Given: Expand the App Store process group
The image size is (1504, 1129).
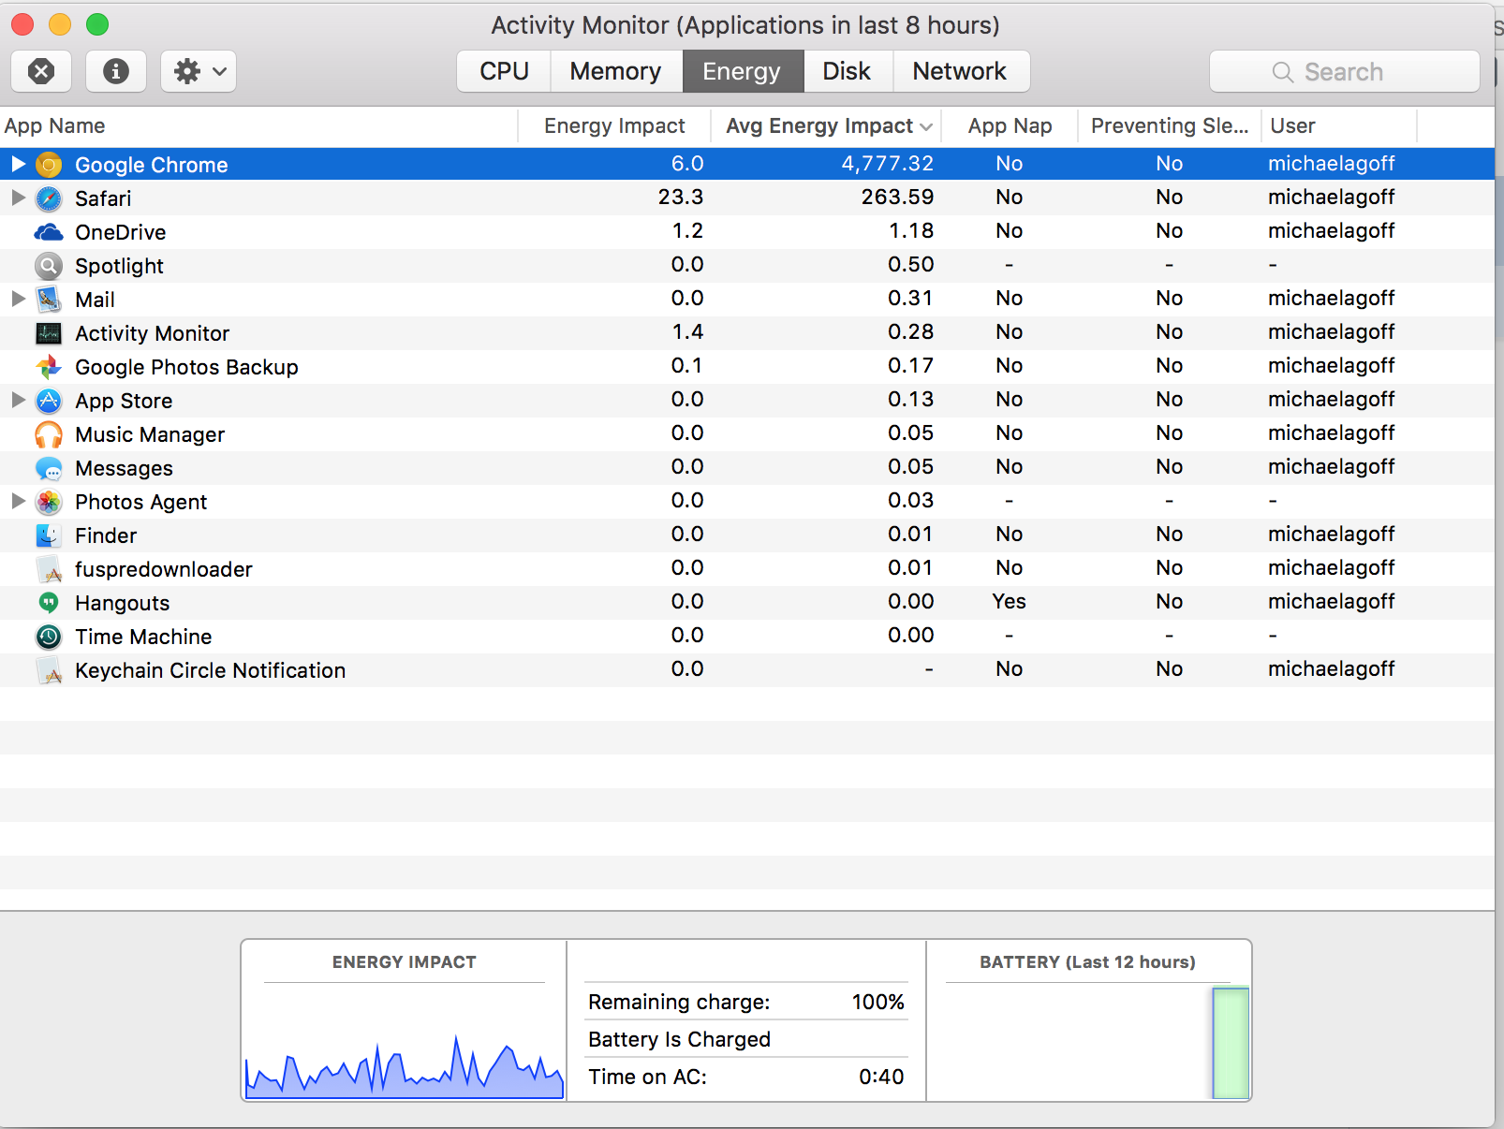Looking at the screenshot, I should coord(18,400).
